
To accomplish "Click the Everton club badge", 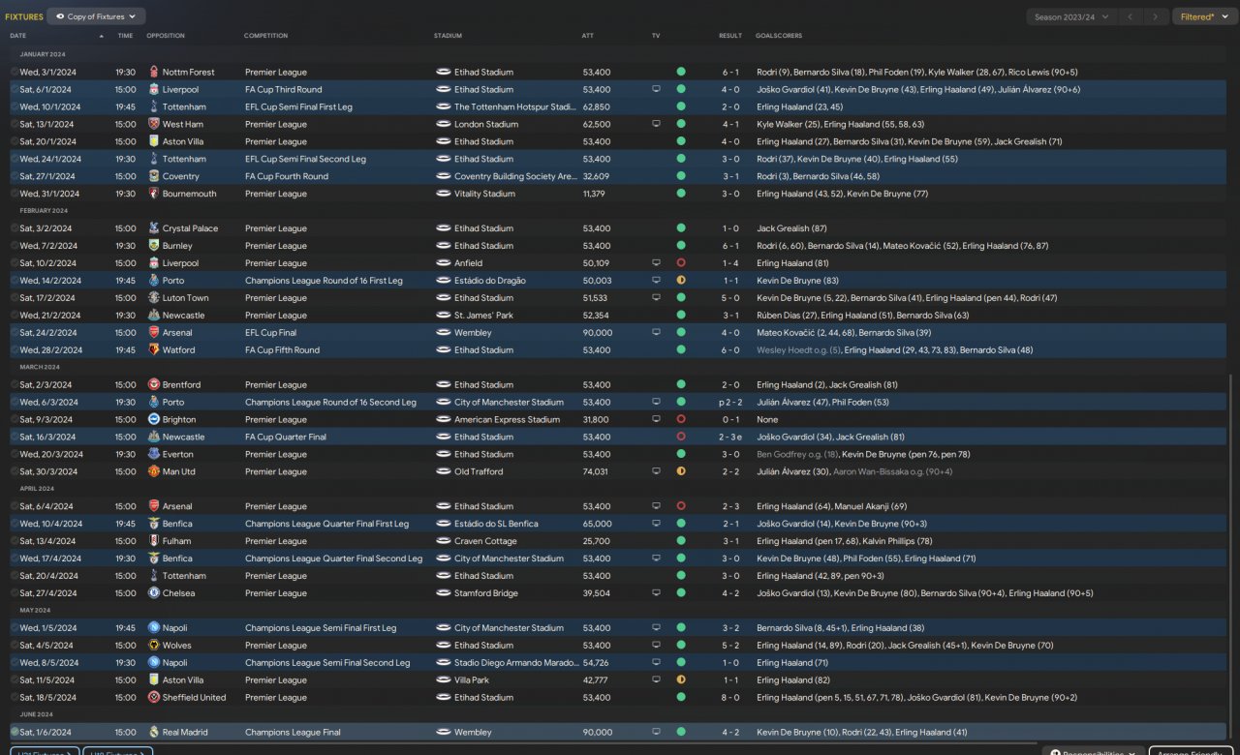I will click(153, 455).
